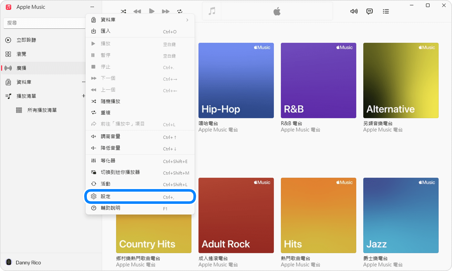Image resolution: width=452 pixels, height=271 pixels.
Task: Click the previous track button in top bar
Action: (x=137, y=11)
